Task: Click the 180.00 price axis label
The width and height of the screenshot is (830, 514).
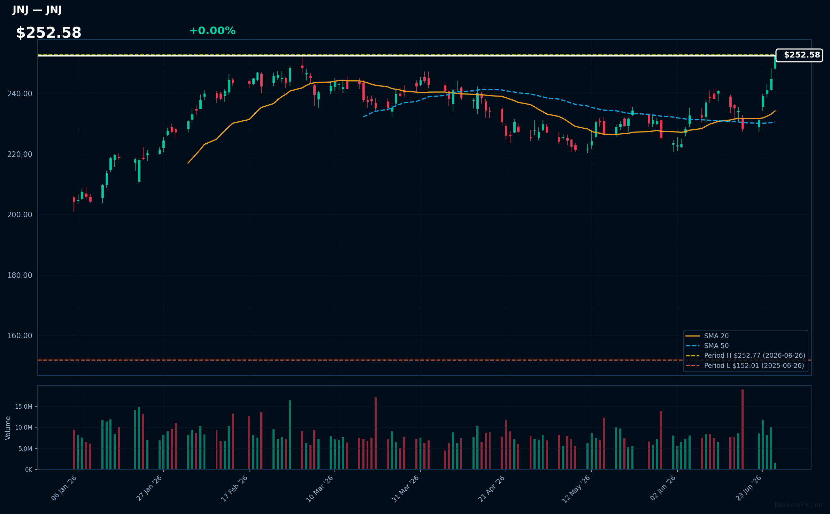Action: 20,275
